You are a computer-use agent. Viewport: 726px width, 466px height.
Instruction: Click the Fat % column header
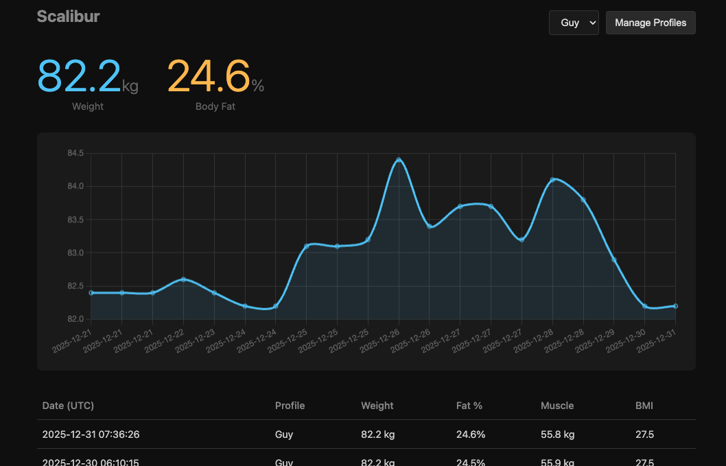pos(469,406)
